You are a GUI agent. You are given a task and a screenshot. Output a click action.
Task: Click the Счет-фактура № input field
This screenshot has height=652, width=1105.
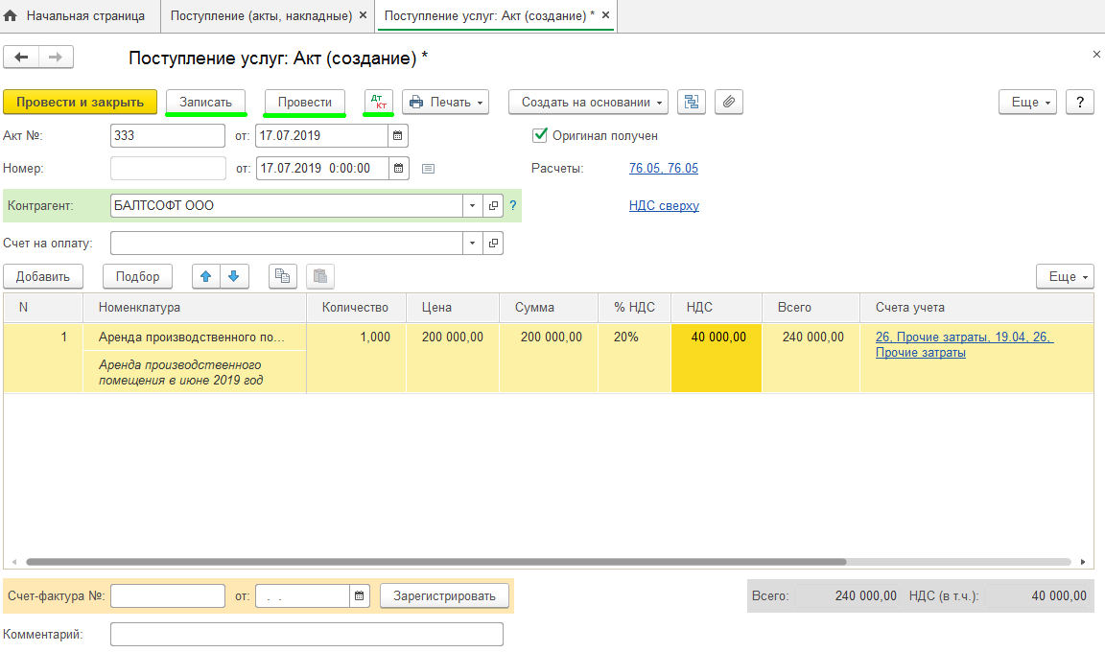[168, 595]
